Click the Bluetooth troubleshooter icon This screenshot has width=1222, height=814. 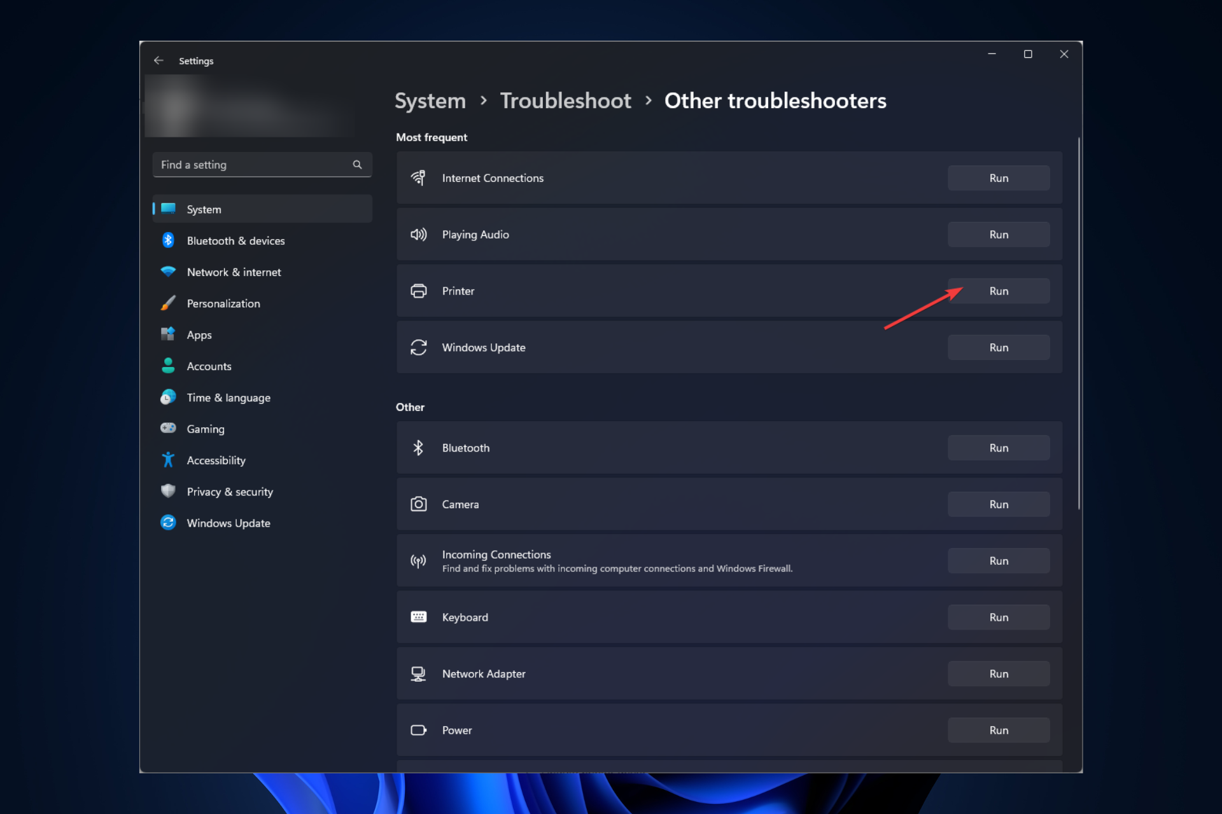click(418, 447)
